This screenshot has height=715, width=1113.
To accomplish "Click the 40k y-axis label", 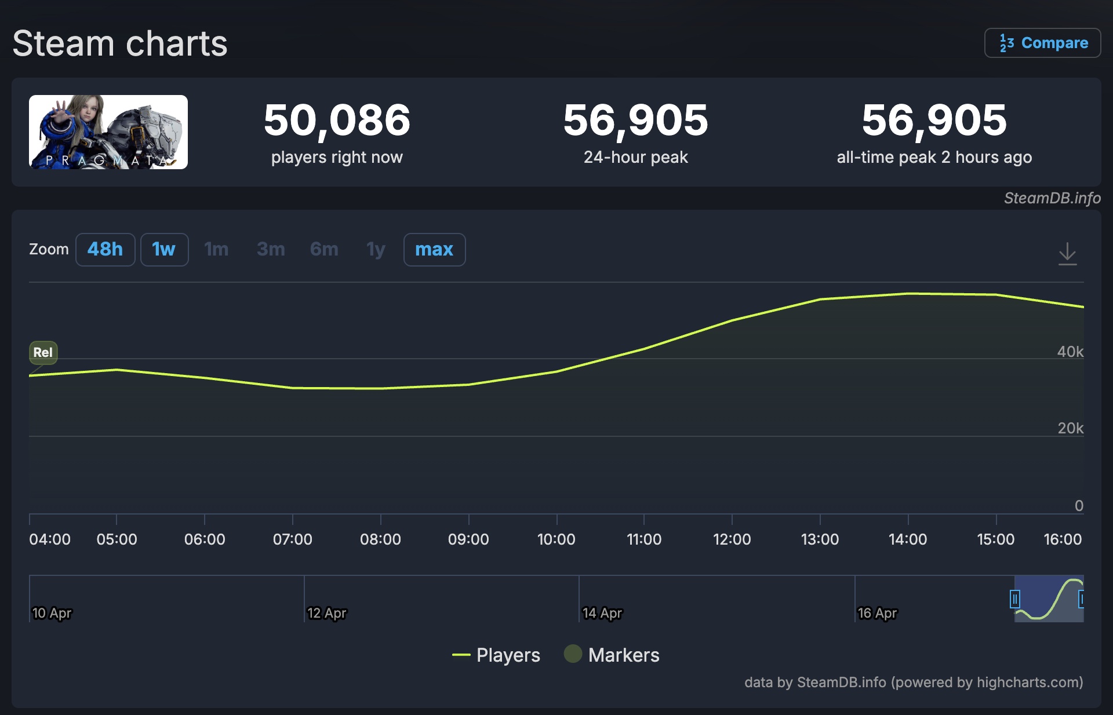I will click(1070, 352).
